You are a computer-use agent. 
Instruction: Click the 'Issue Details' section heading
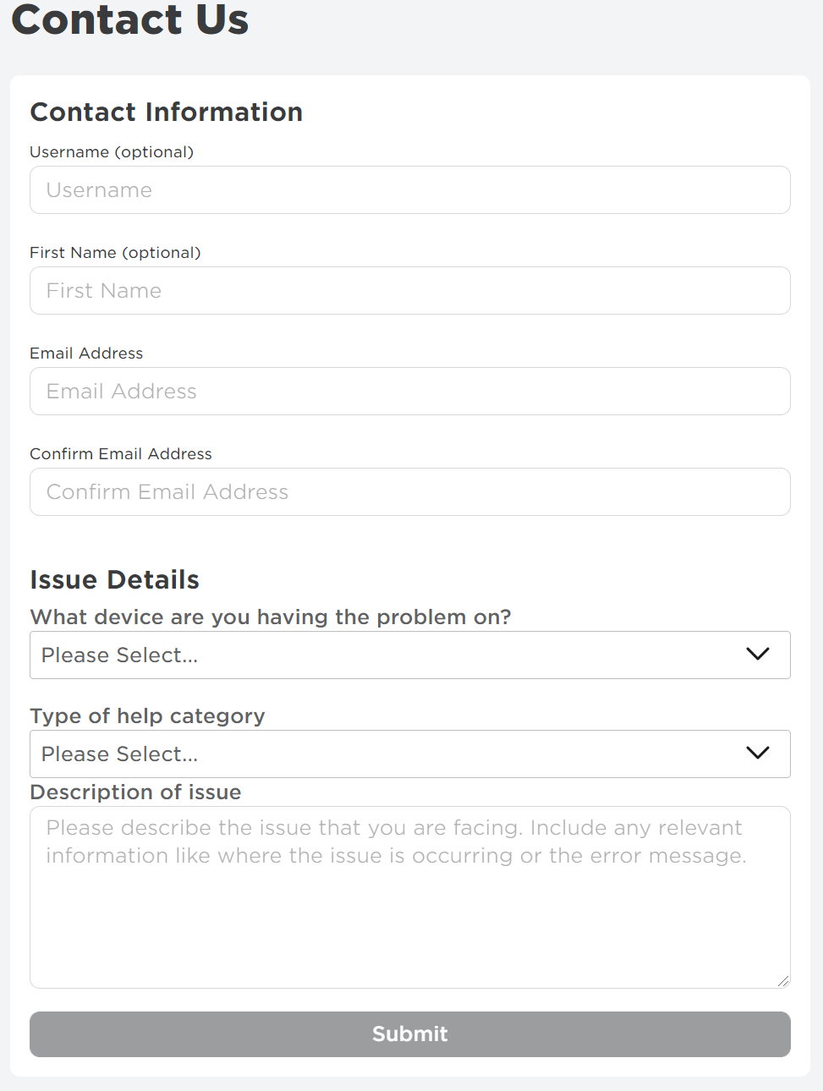tap(114, 580)
